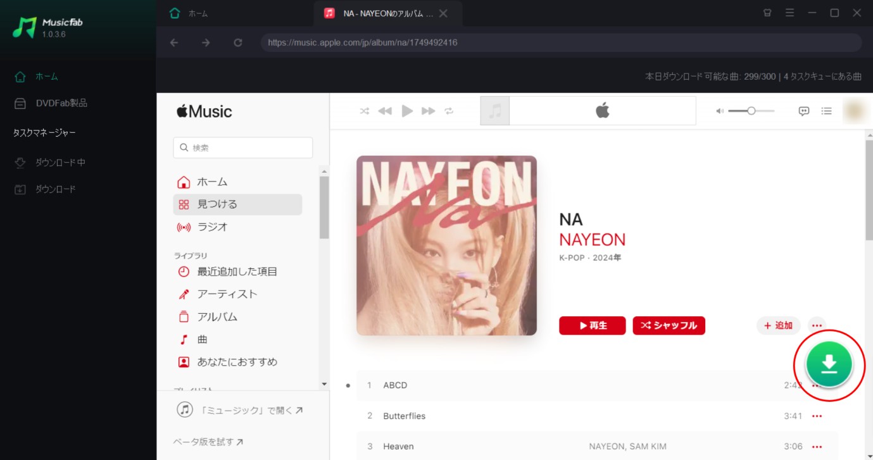Select track 1 ABCD
The image size is (873, 460).
(x=597, y=385)
